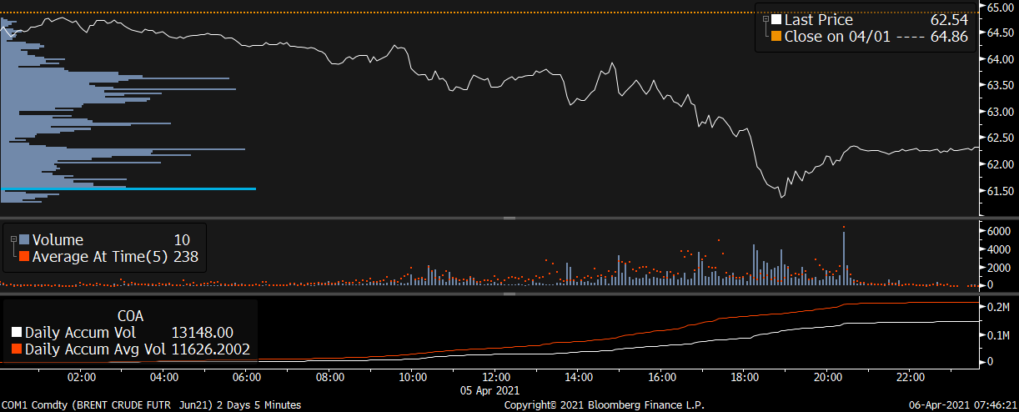Screen dimensions: 1019x412
Task: Click the Average At Time value 238
Action: 185,257
